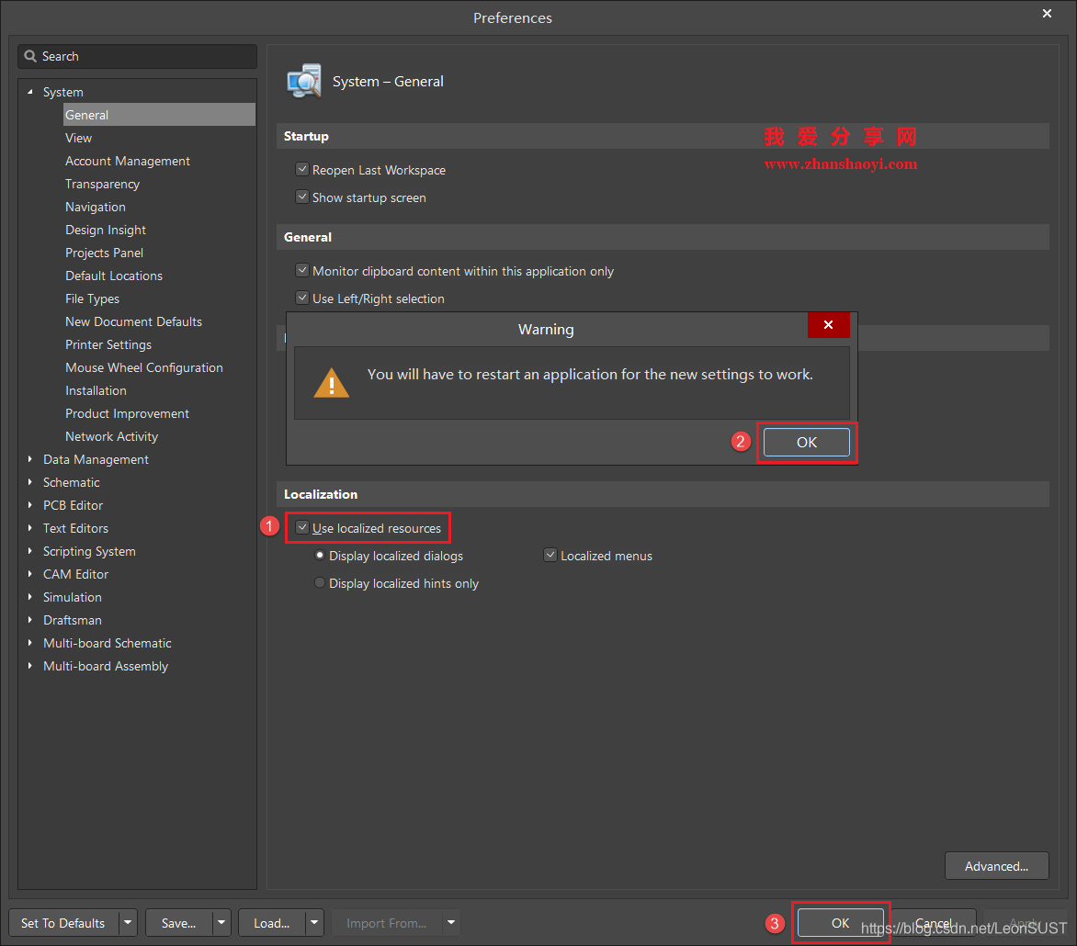This screenshot has height=946, width=1077.
Task: Click the warning triangle icon
Action: click(x=331, y=382)
